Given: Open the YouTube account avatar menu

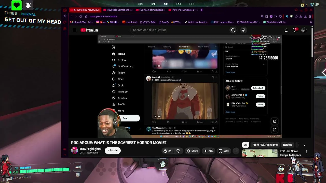Looking at the screenshot, I should [304, 30].
